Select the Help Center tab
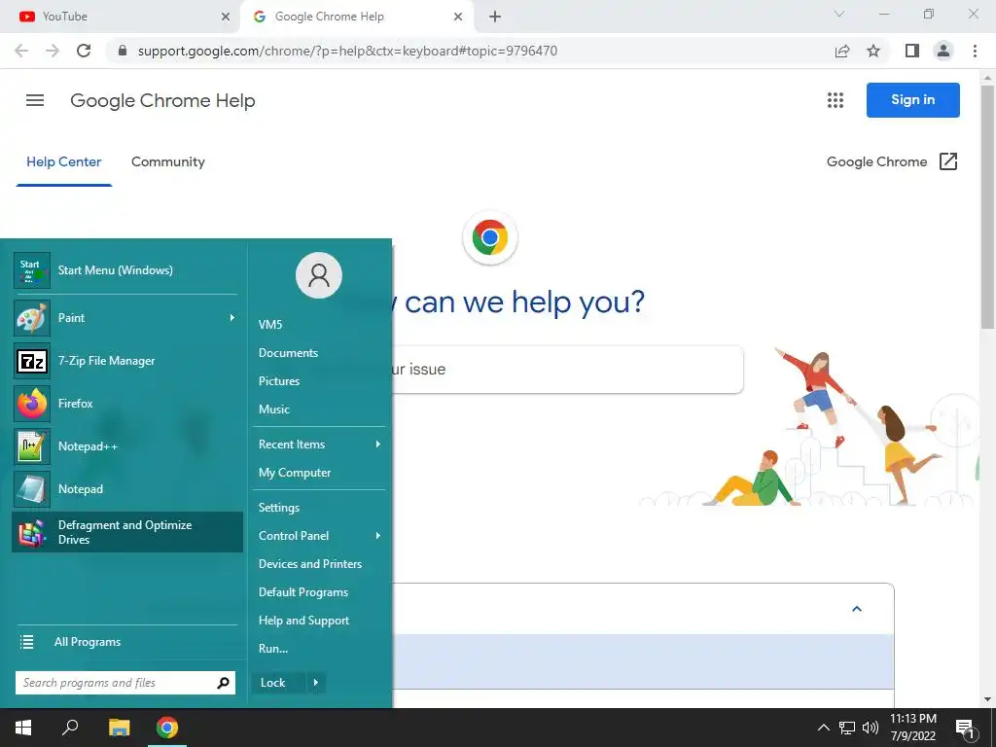This screenshot has width=996, height=747. pyautogui.click(x=63, y=162)
